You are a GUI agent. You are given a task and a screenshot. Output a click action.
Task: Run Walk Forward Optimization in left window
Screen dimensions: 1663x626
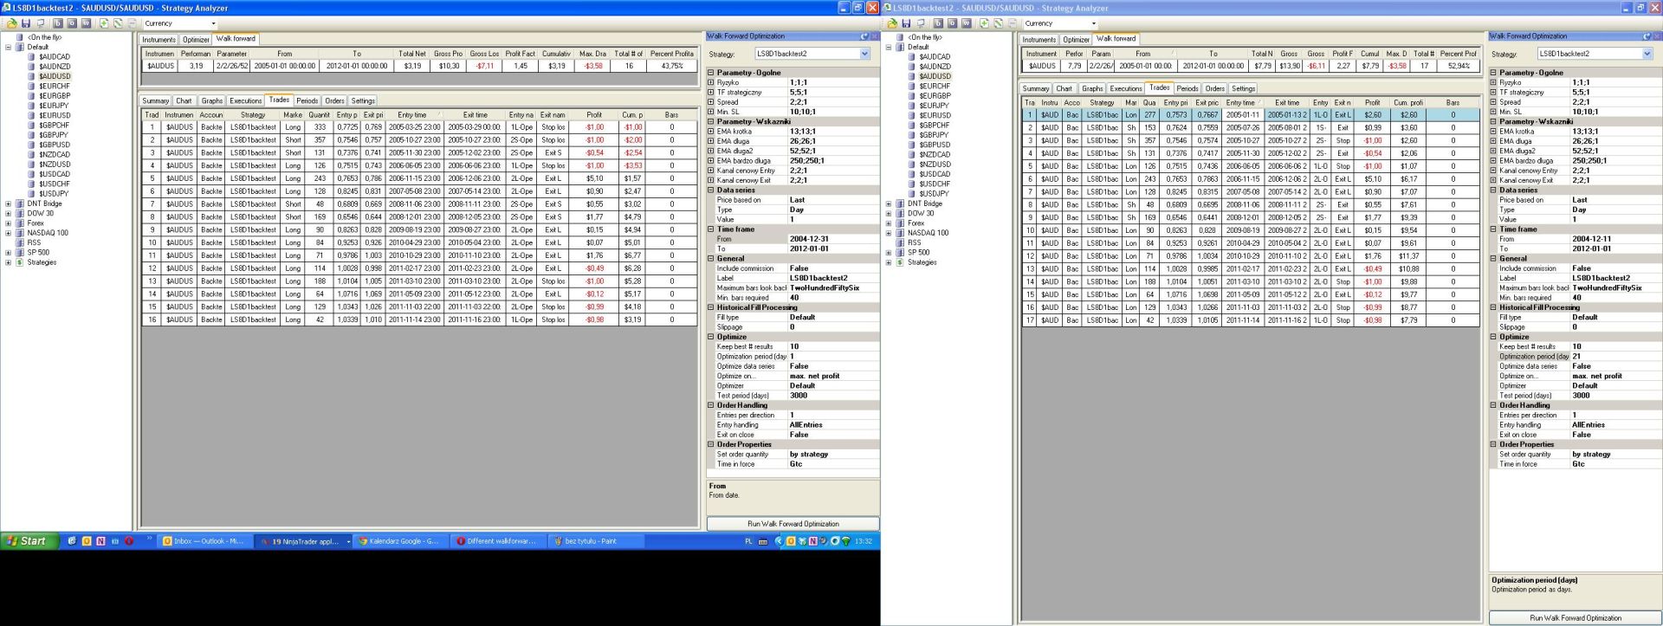[x=793, y=524]
